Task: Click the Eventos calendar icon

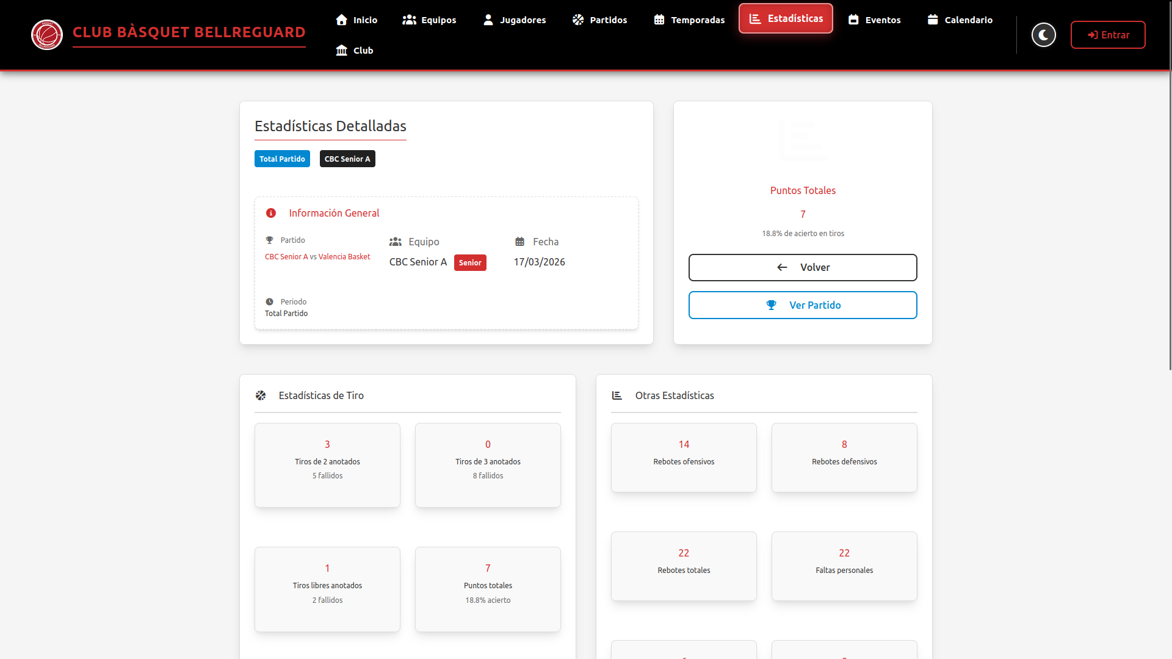Action: pos(853,20)
